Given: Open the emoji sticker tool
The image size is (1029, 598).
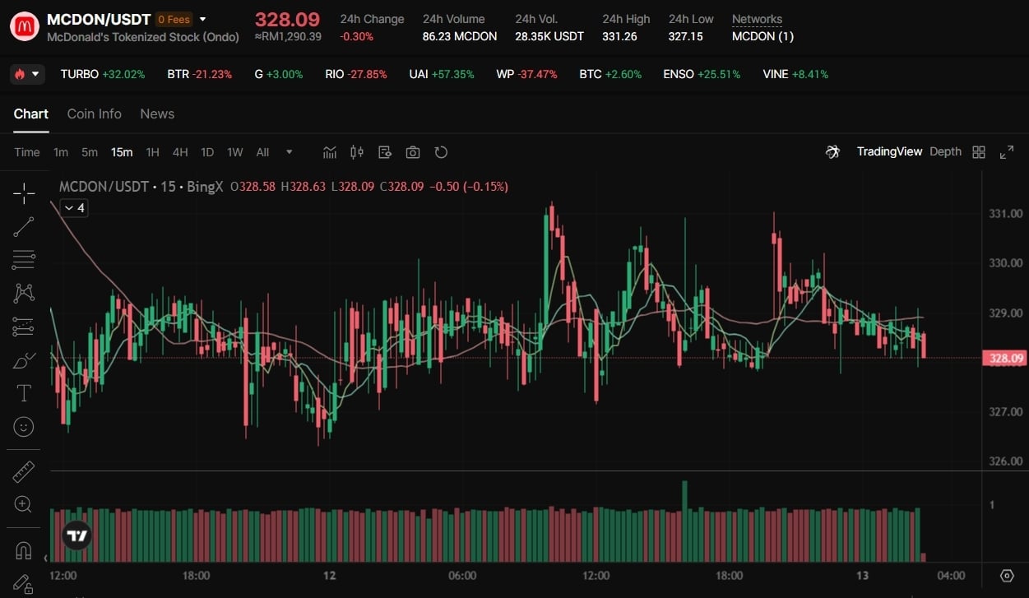Looking at the screenshot, I should pos(24,427).
